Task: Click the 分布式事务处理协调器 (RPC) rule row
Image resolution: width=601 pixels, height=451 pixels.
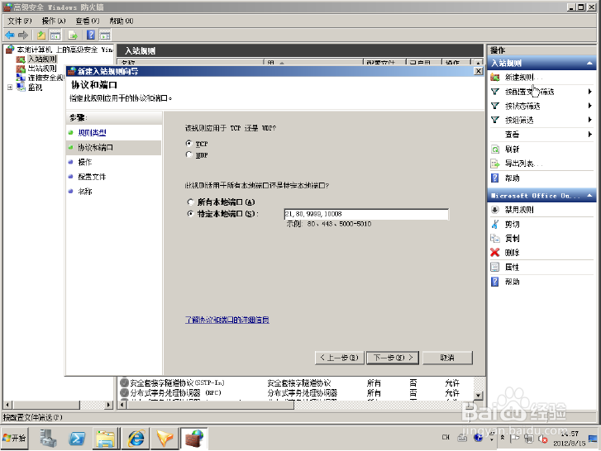Action: [295, 393]
